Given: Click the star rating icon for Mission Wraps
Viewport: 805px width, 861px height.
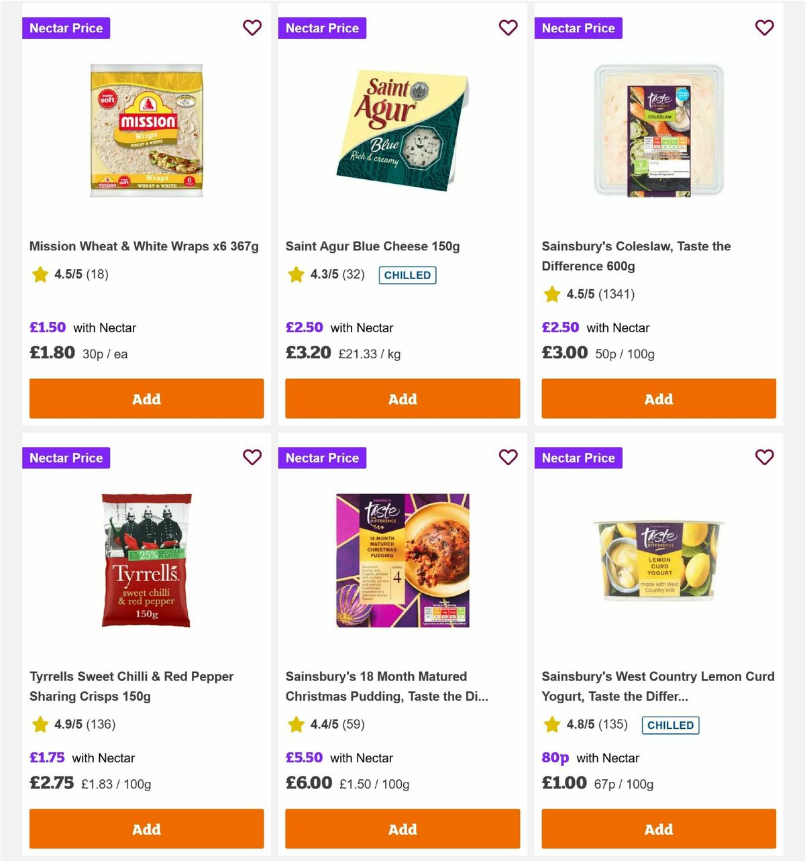Looking at the screenshot, I should 40,274.
